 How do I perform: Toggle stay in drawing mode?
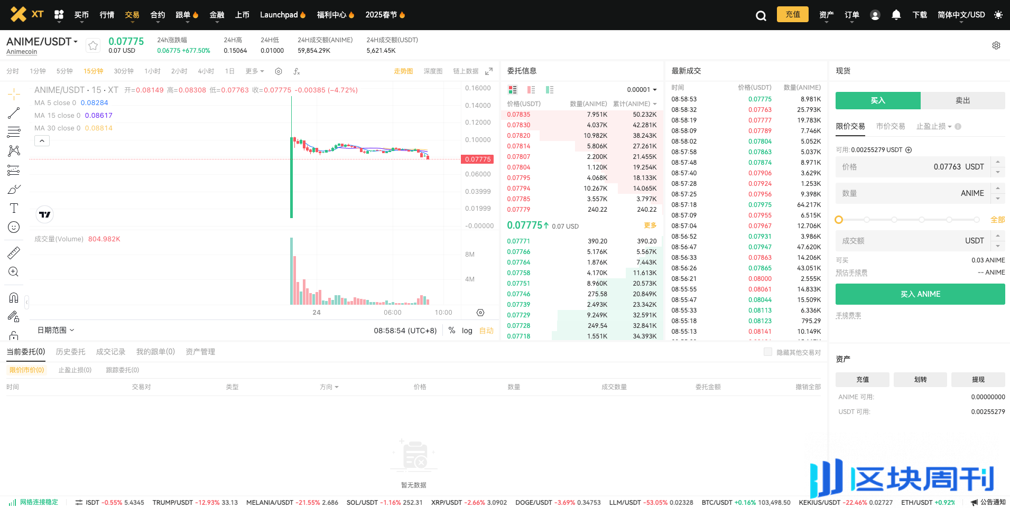click(x=14, y=317)
